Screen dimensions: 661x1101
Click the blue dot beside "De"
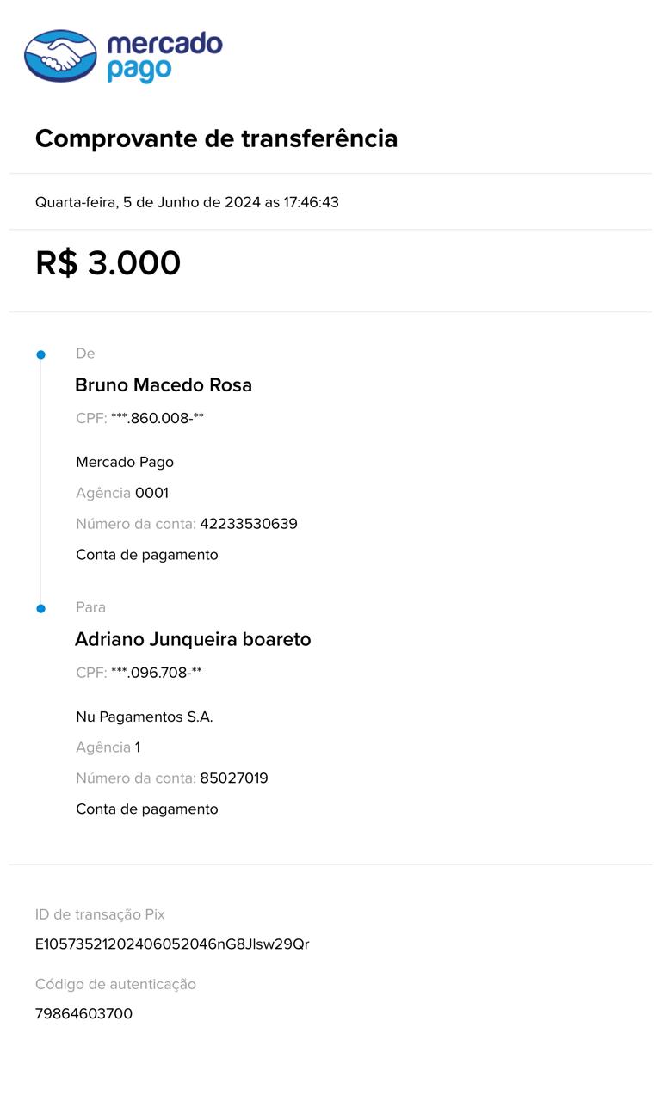pos(40,354)
